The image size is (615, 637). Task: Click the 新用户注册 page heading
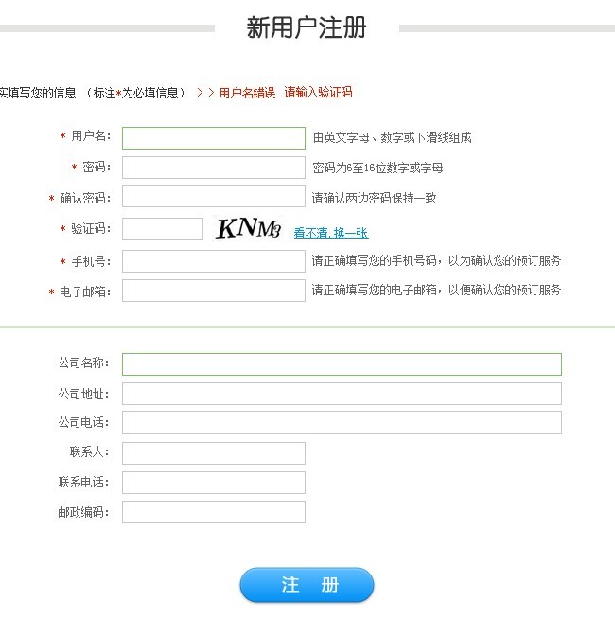pyautogui.click(x=307, y=27)
